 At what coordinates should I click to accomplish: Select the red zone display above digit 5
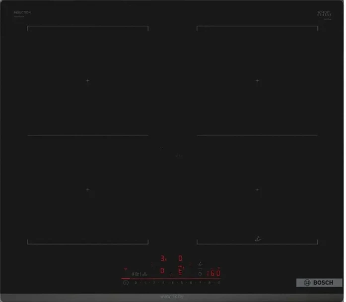(181, 270)
